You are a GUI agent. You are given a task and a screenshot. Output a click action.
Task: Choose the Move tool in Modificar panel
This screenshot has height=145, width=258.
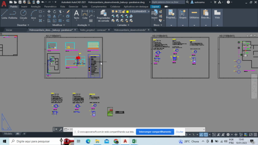click(49, 12)
